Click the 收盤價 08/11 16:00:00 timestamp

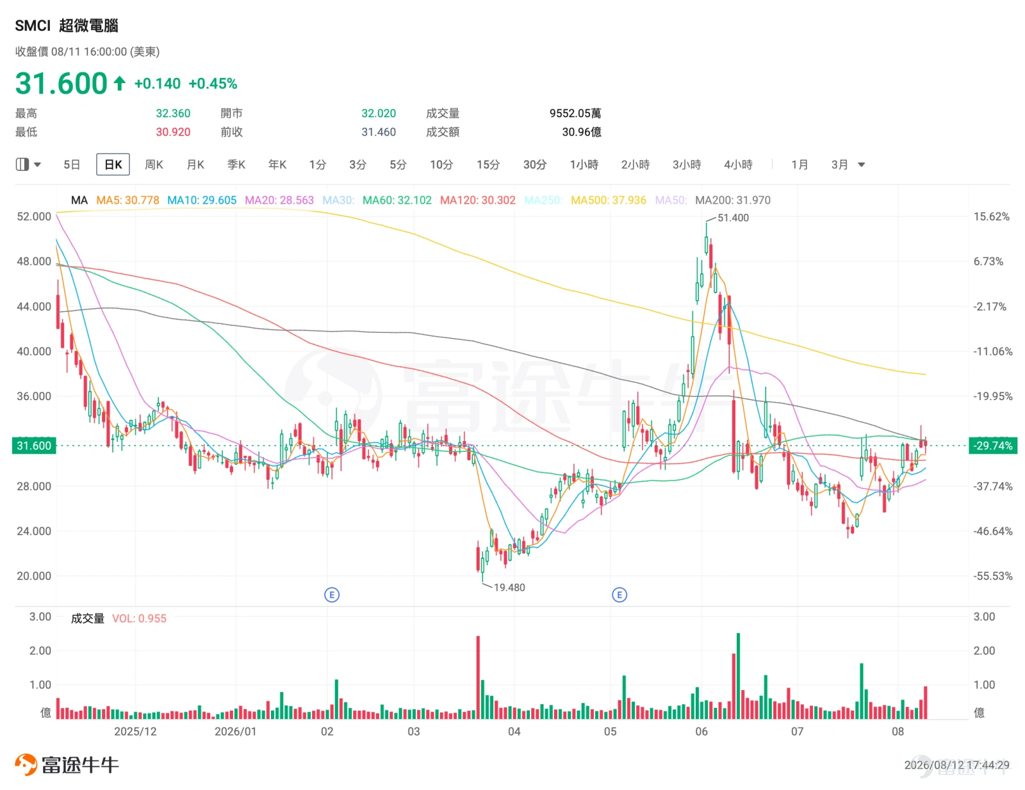87,52
